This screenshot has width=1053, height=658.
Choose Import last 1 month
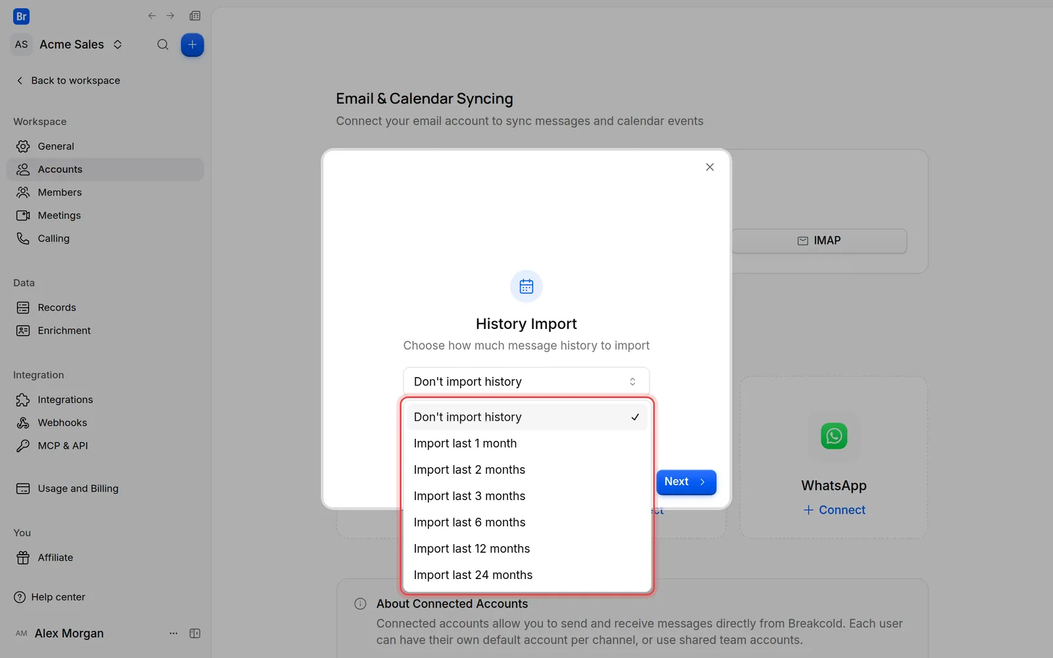(x=526, y=443)
